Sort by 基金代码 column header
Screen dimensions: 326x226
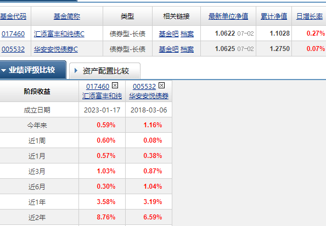pos(13,16)
